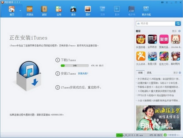
Task: Click the 旧海报上架 banner image
Action: click(158, 117)
